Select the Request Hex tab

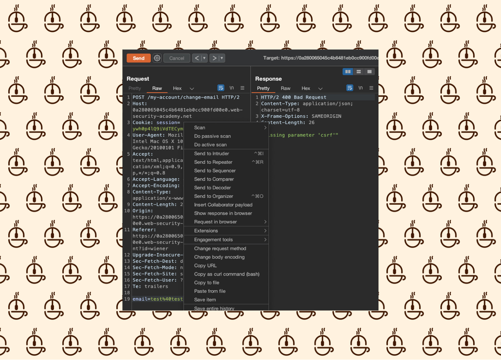(x=177, y=88)
